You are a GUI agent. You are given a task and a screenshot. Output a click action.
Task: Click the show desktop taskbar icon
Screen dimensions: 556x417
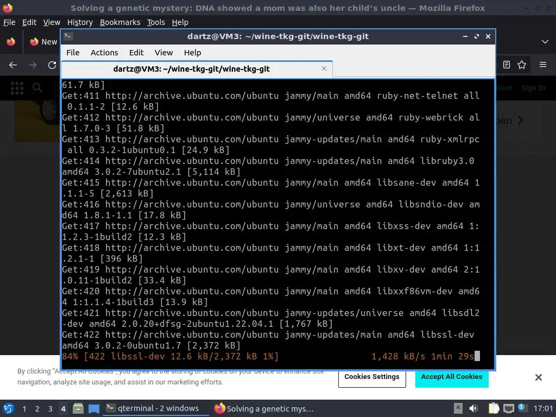93,409
